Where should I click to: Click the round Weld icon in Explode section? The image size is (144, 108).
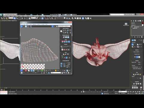(x=62, y=49)
